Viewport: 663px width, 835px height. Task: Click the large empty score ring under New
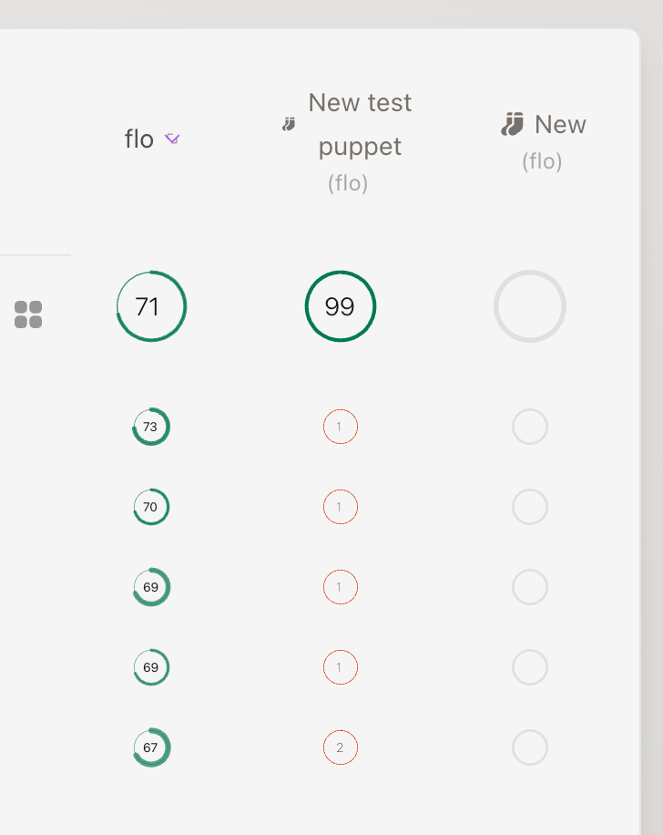click(529, 306)
